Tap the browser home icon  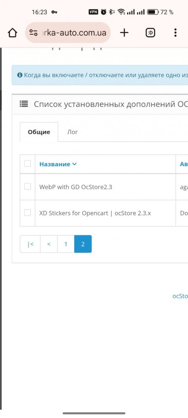(x=13, y=33)
